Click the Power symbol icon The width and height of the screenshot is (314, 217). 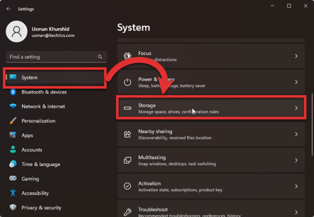tap(127, 82)
